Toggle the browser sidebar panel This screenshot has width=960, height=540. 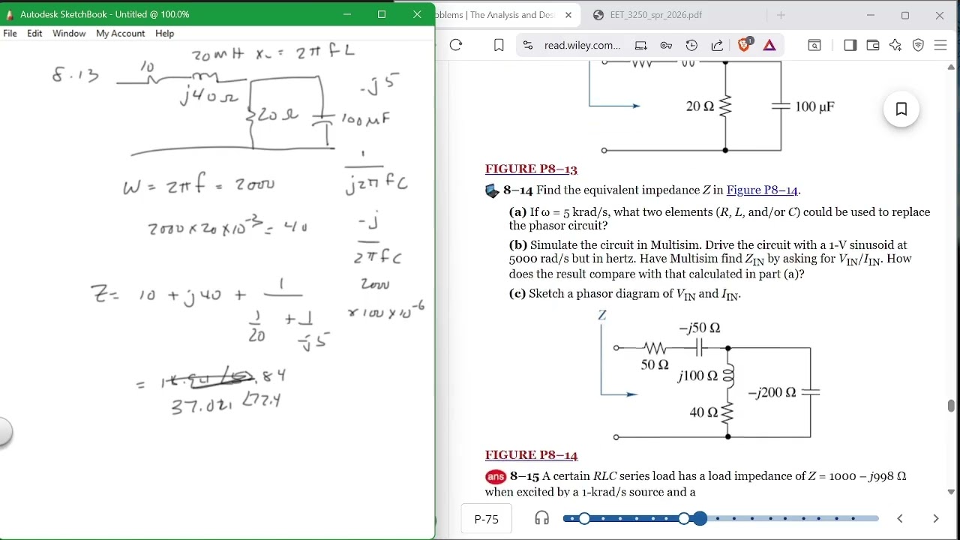click(x=850, y=45)
